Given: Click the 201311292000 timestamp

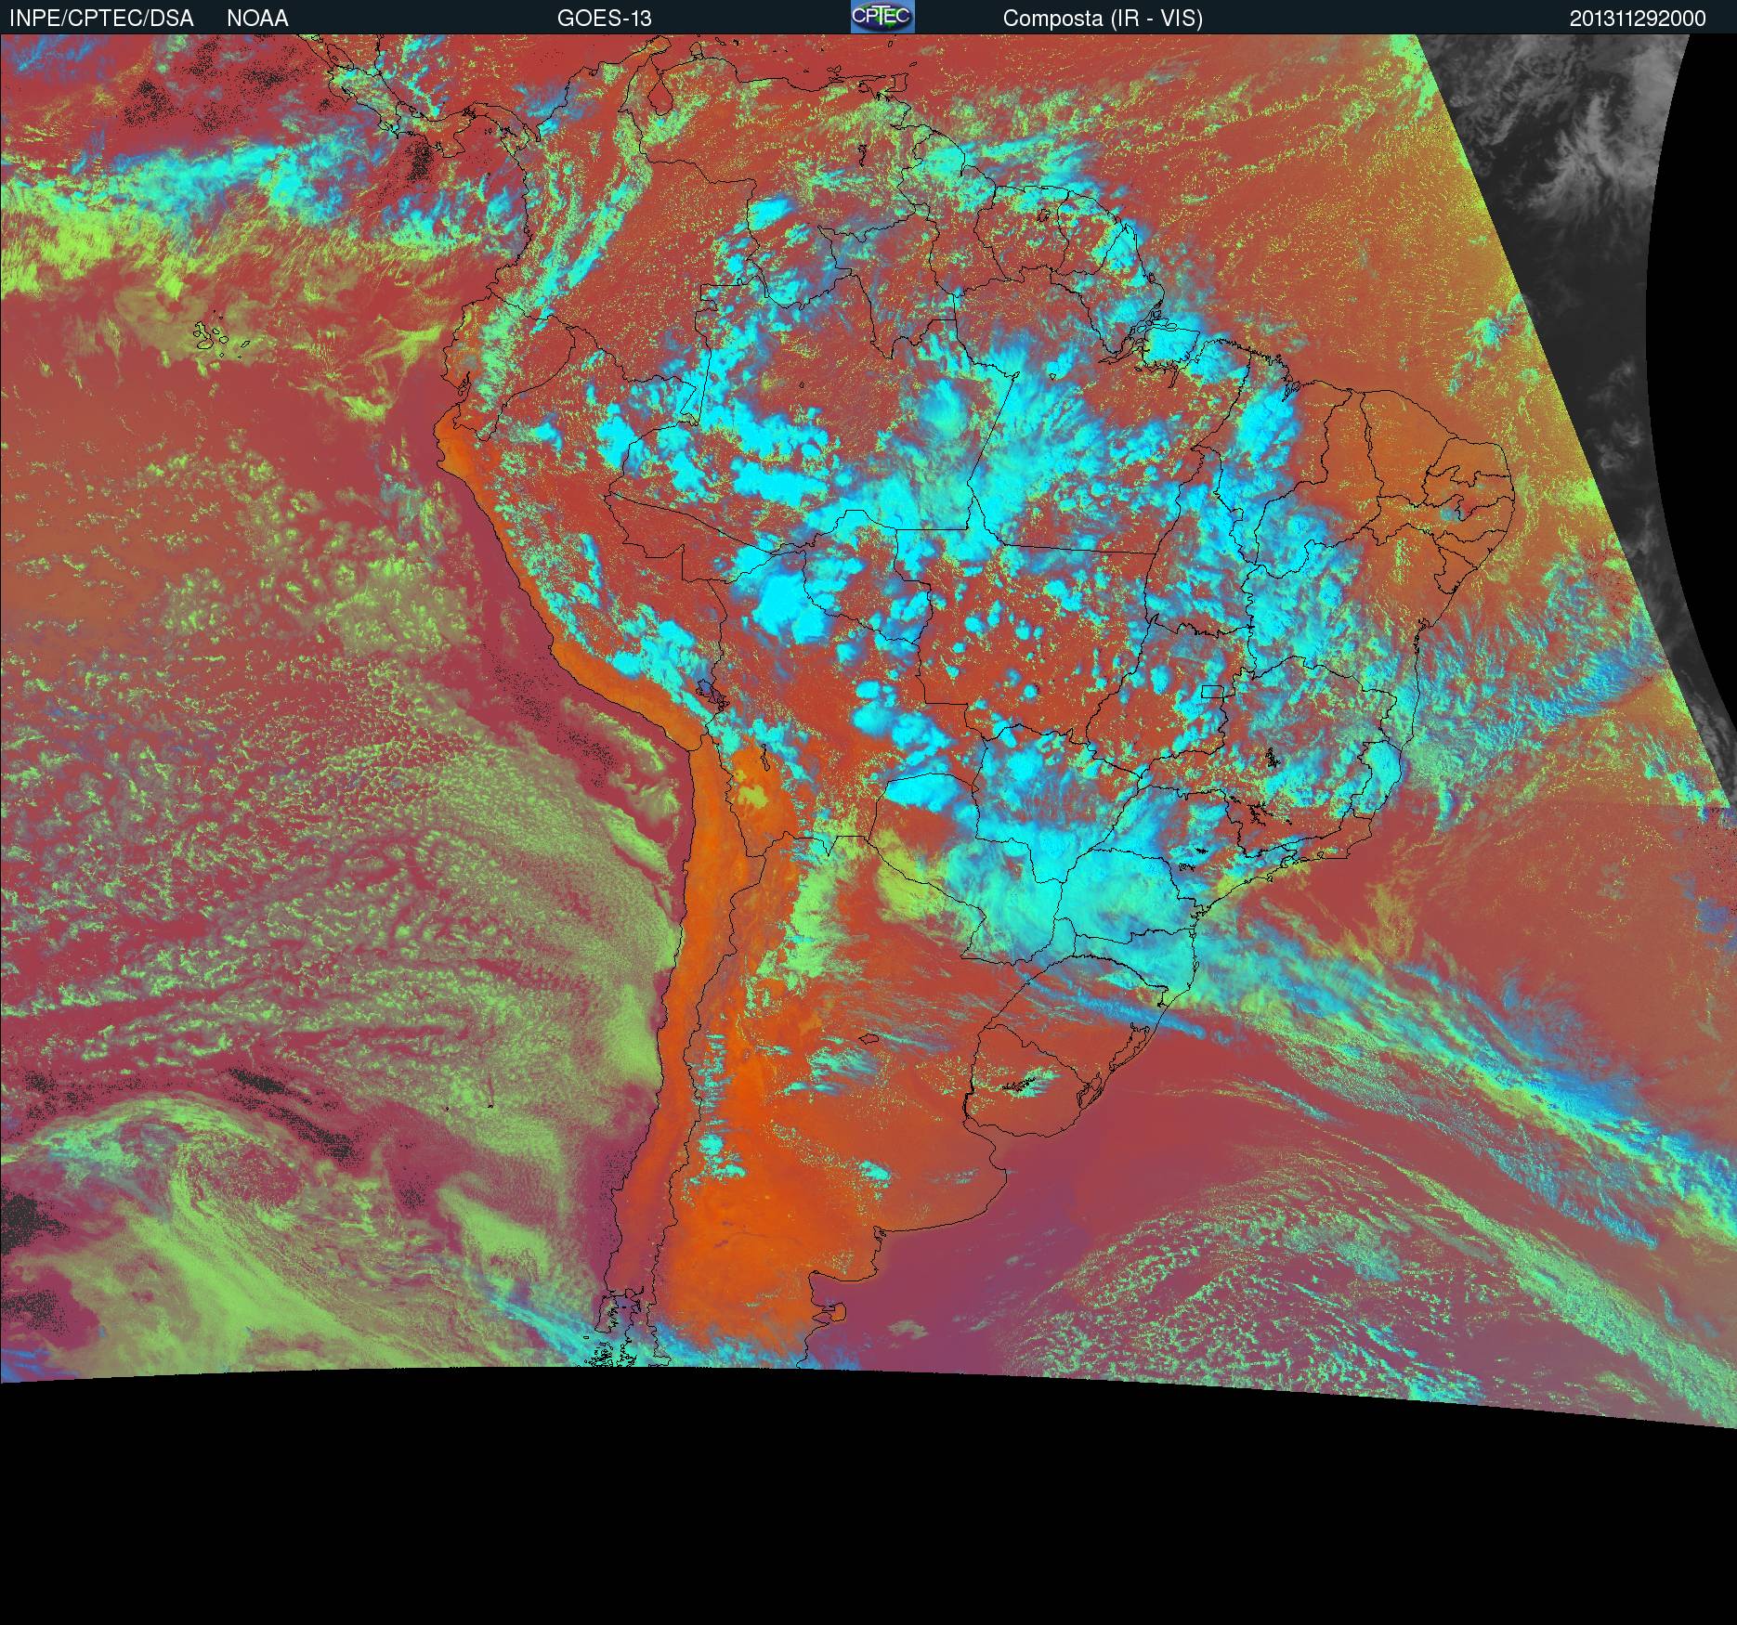Looking at the screenshot, I should tap(1638, 19).
